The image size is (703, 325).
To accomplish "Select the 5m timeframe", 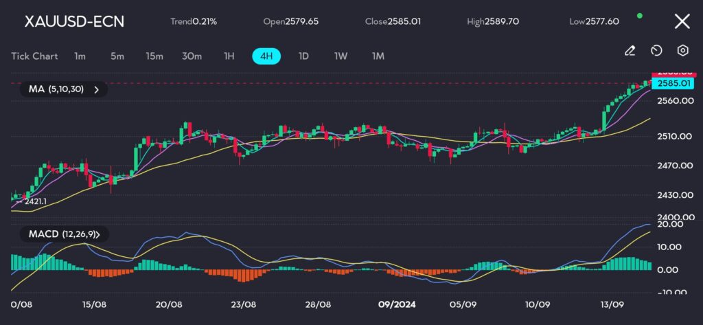I will (x=117, y=56).
